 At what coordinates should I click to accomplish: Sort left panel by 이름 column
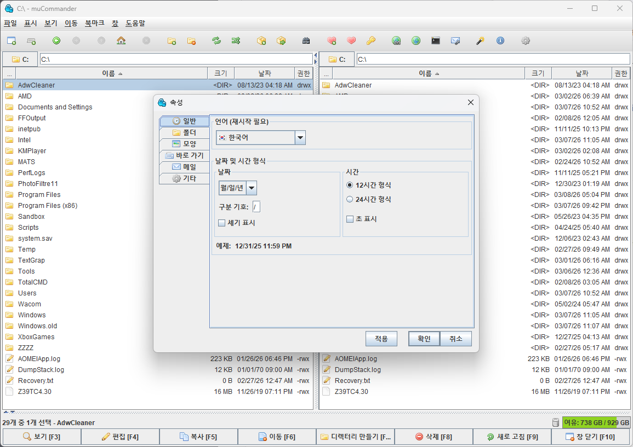tap(111, 73)
